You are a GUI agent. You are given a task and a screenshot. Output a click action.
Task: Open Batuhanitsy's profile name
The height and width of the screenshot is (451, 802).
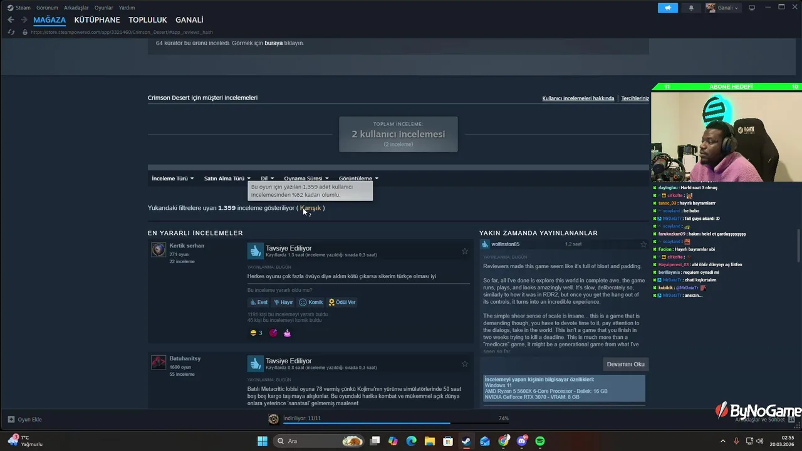(x=185, y=358)
